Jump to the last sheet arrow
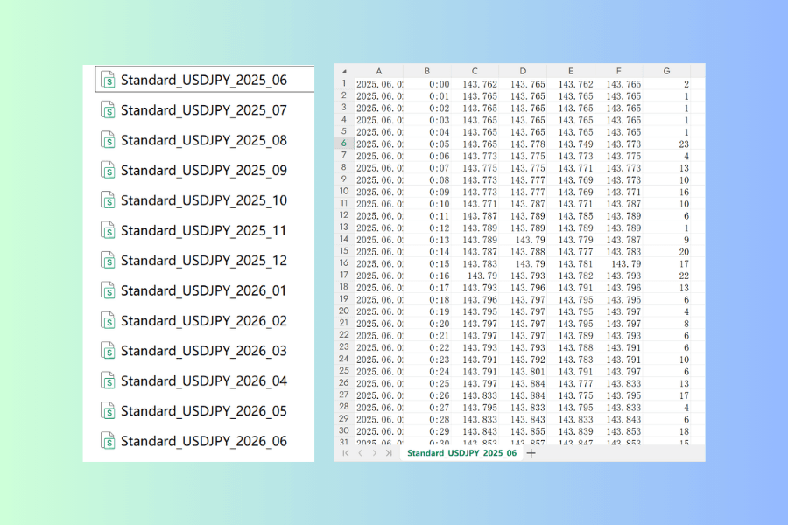 tap(389, 453)
